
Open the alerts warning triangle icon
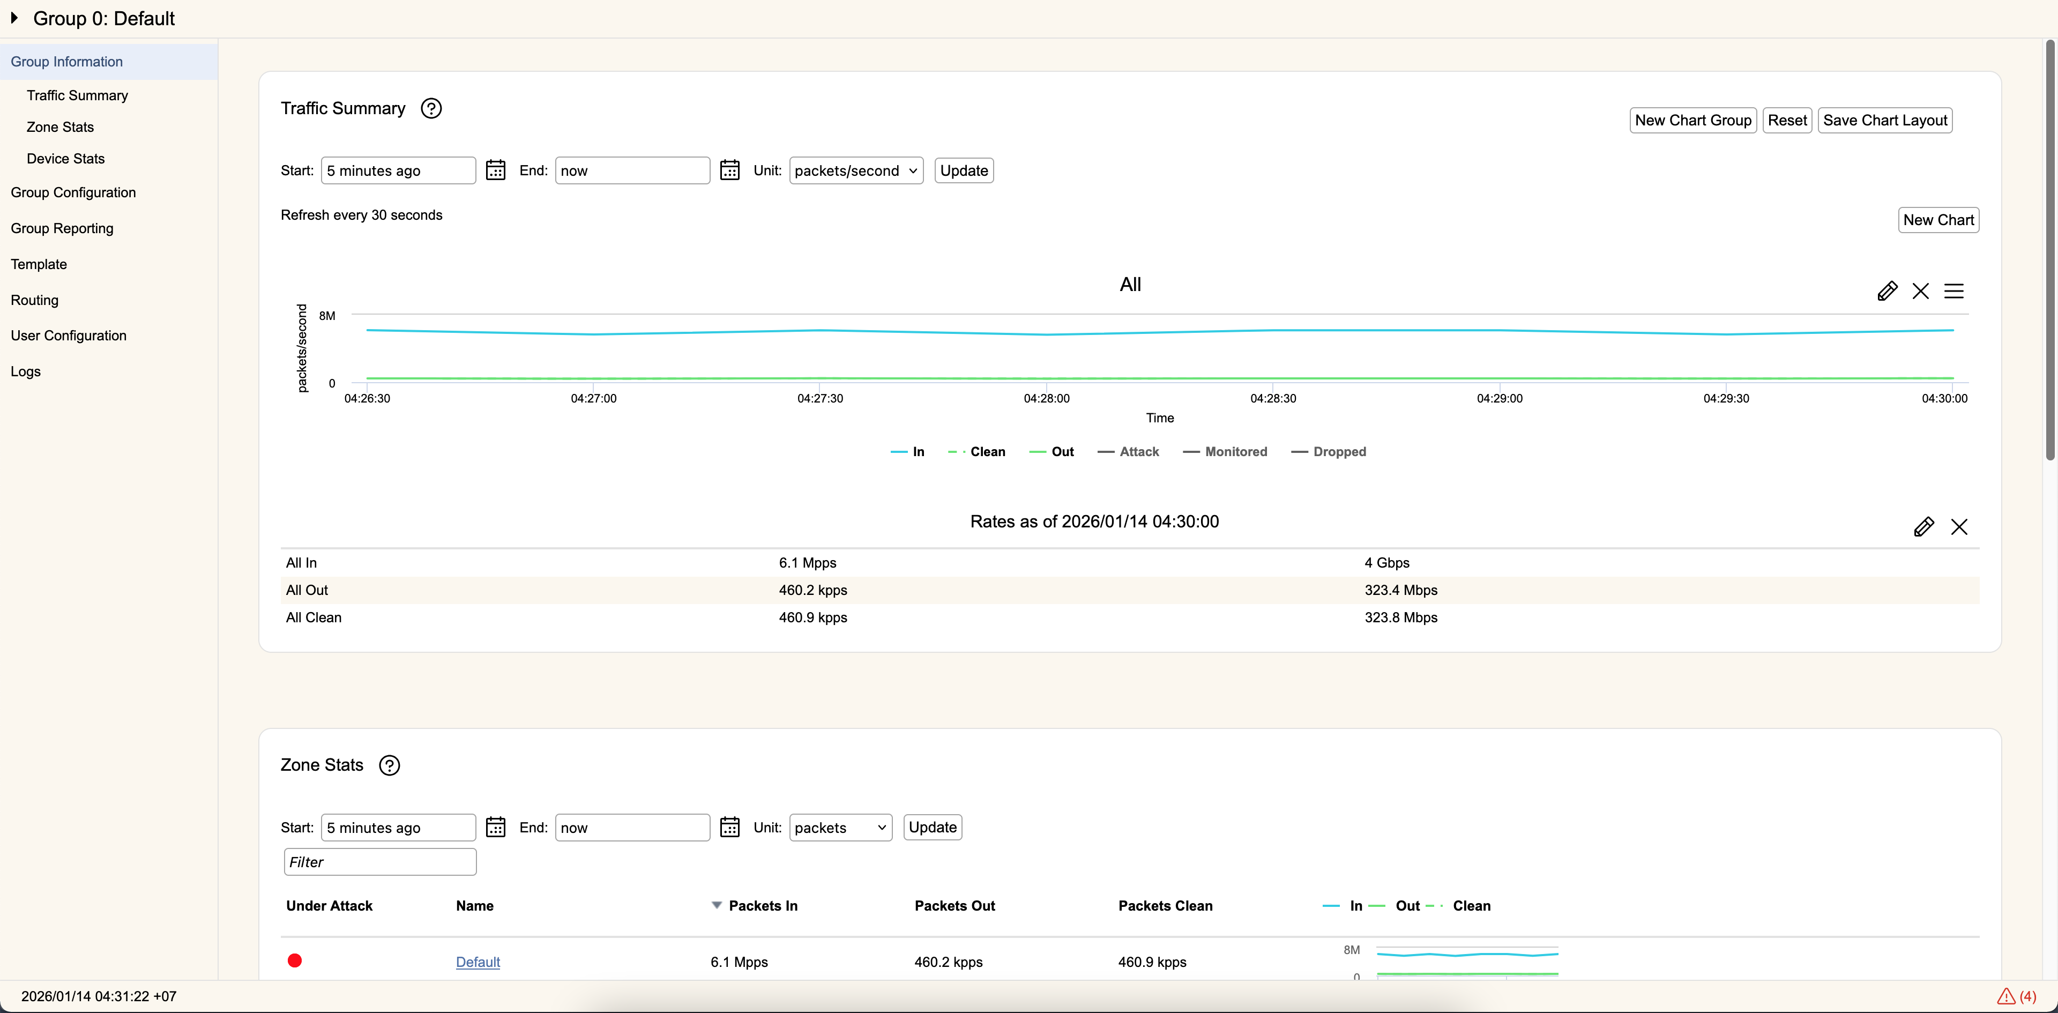click(2006, 996)
